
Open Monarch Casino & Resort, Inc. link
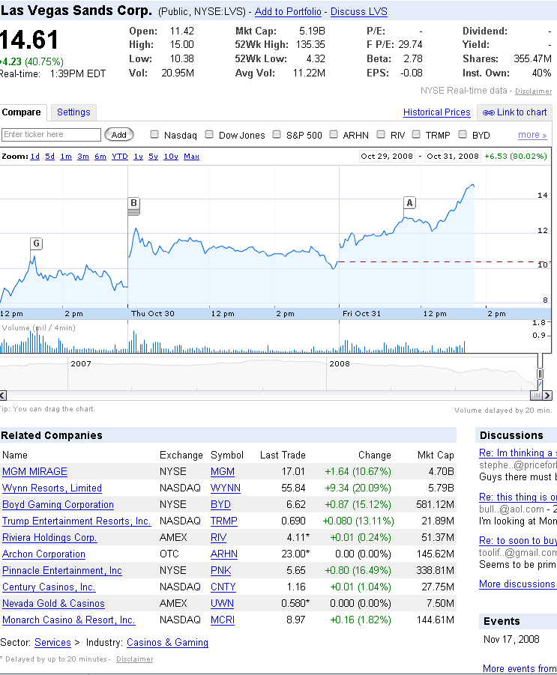69,620
